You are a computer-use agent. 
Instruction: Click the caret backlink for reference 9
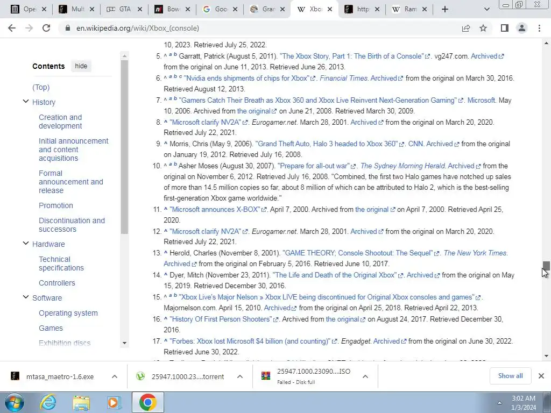tap(166, 144)
